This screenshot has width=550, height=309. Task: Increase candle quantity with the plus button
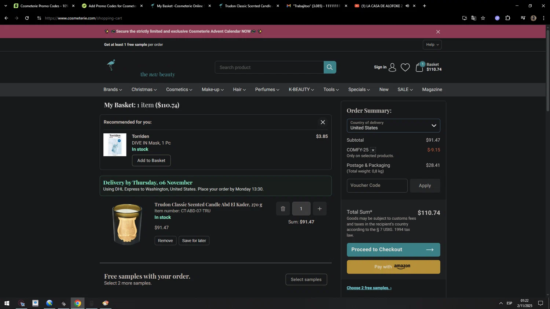(319, 209)
